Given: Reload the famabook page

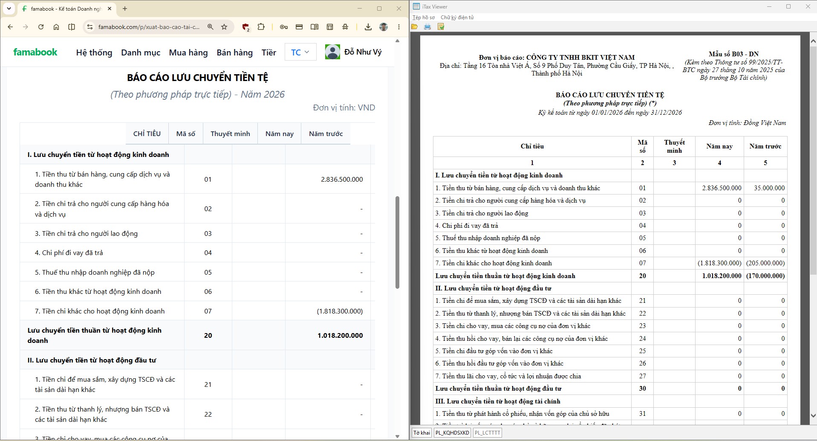Looking at the screenshot, I should pos(41,27).
